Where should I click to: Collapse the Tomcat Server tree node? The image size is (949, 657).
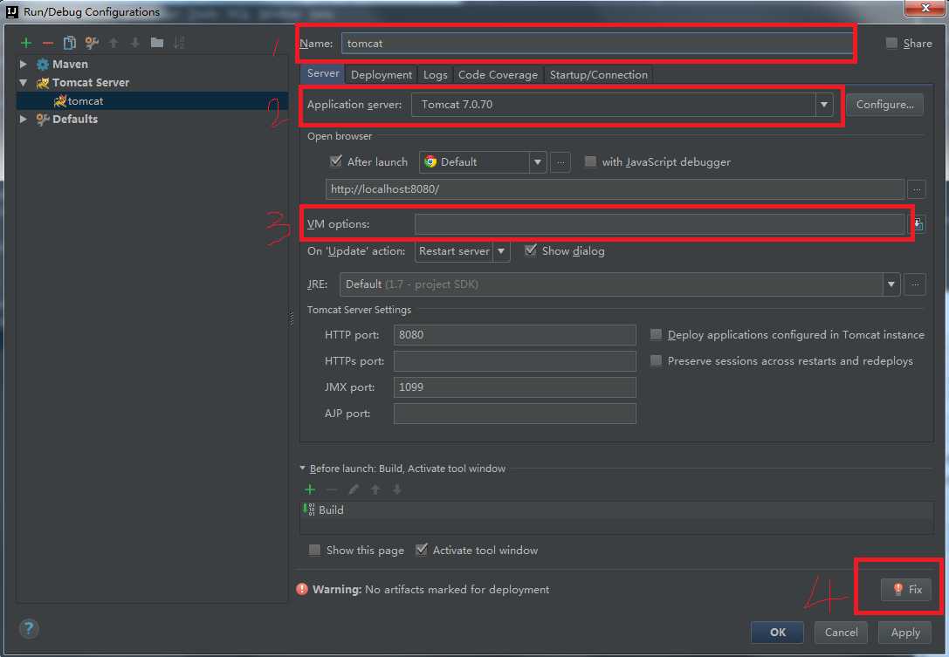coord(23,82)
